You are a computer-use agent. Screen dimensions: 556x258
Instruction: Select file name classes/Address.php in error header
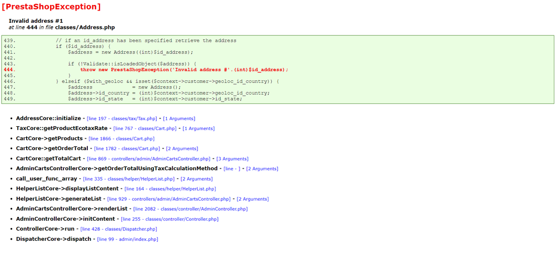click(x=85, y=27)
